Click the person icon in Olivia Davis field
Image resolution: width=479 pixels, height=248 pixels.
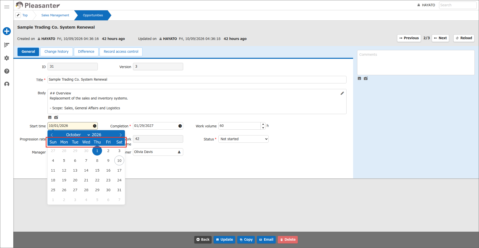[179, 152]
